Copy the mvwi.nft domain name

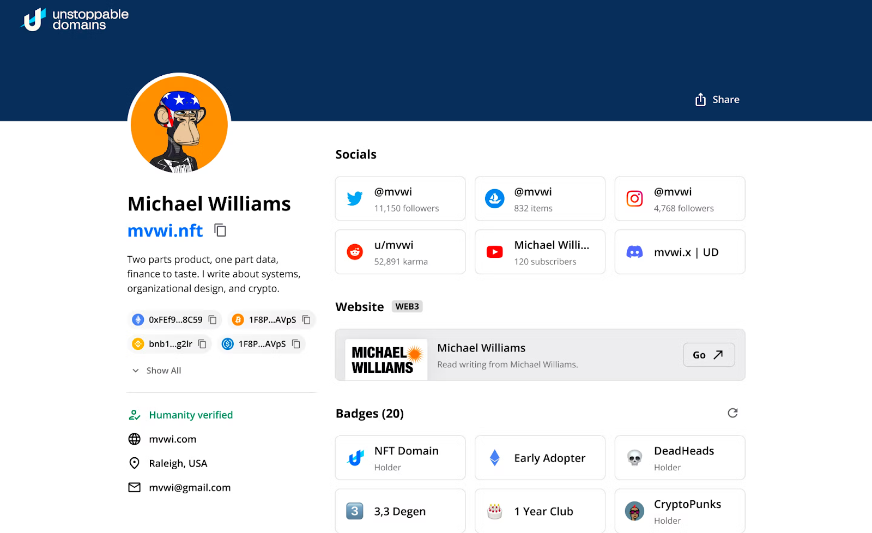[x=220, y=231]
